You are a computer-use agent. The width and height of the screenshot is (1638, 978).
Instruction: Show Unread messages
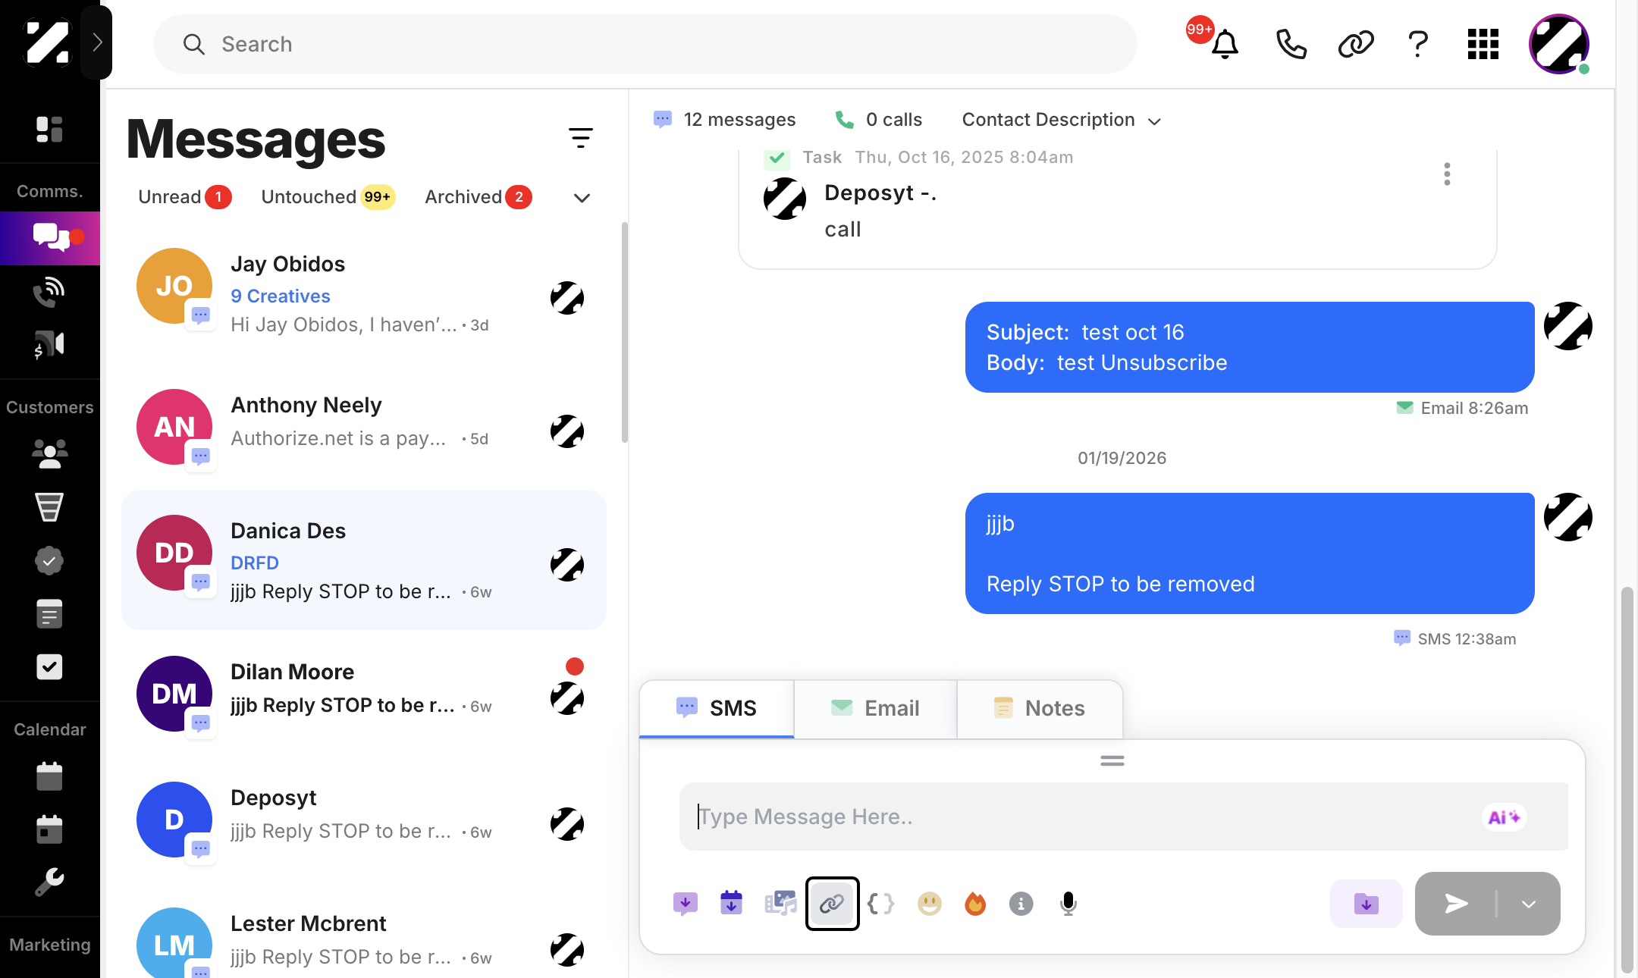pos(184,197)
